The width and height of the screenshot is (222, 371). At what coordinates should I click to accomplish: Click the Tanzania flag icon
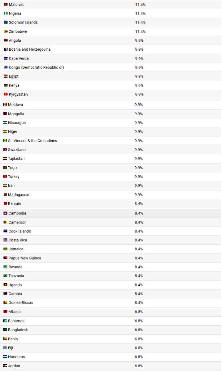click(5, 276)
